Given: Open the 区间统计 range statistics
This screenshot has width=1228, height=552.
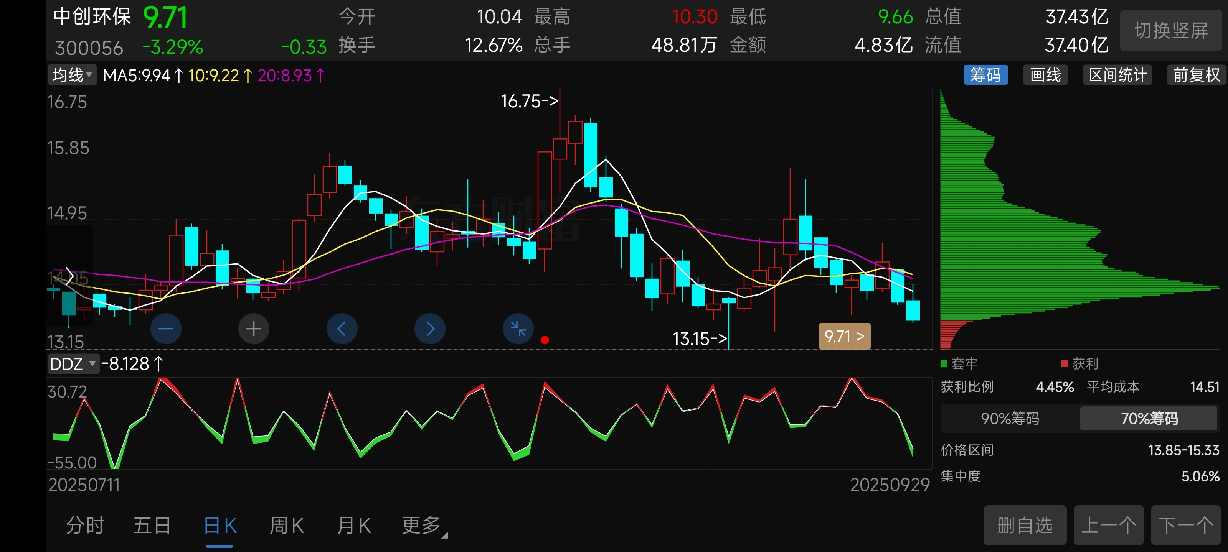Looking at the screenshot, I should click(x=1117, y=75).
